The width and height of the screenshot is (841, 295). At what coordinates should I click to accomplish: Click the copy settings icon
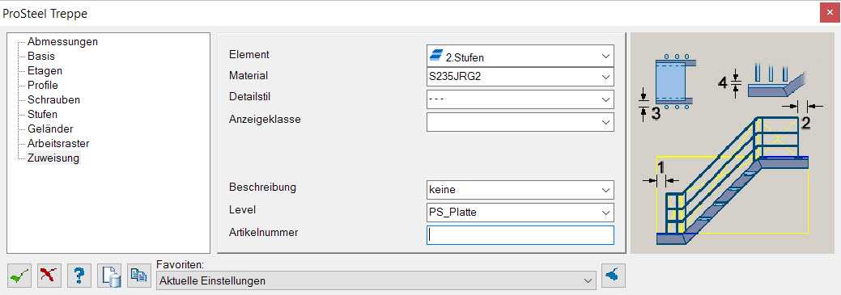click(x=139, y=275)
